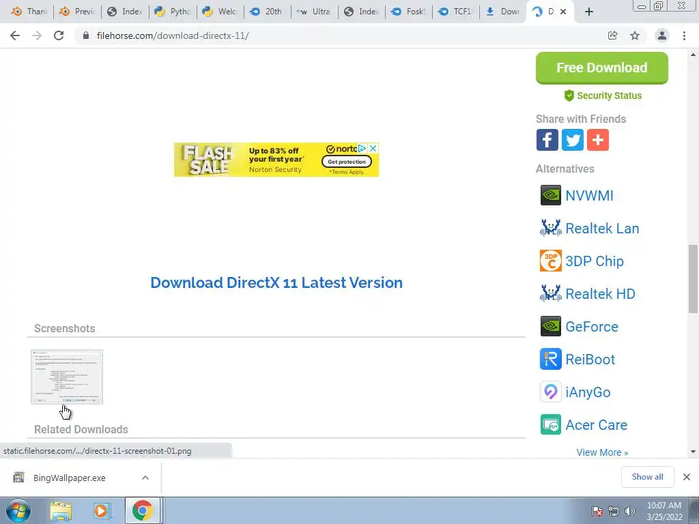Click Download DirectX 11 Latest Version link
The width and height of the screenshot is (699, 524).
click(276, 282)
